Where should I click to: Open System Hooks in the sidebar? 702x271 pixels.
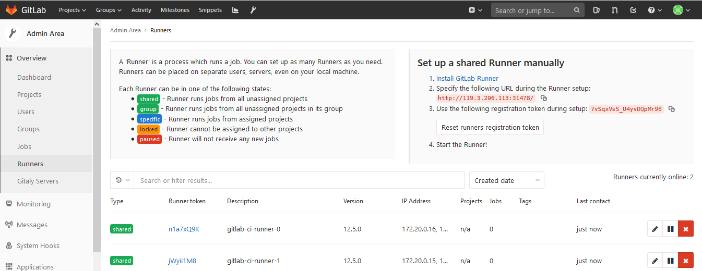click(x=38, y=245)
